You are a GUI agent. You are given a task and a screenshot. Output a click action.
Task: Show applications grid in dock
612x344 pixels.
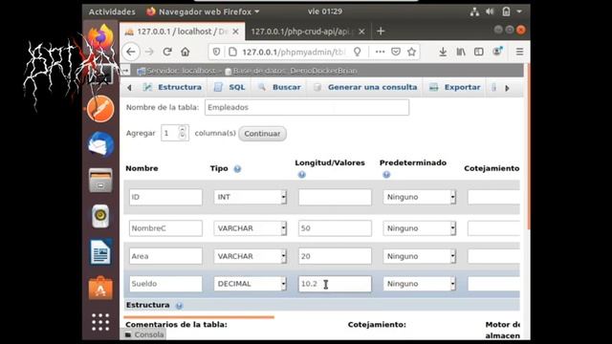tap(100, 322)
